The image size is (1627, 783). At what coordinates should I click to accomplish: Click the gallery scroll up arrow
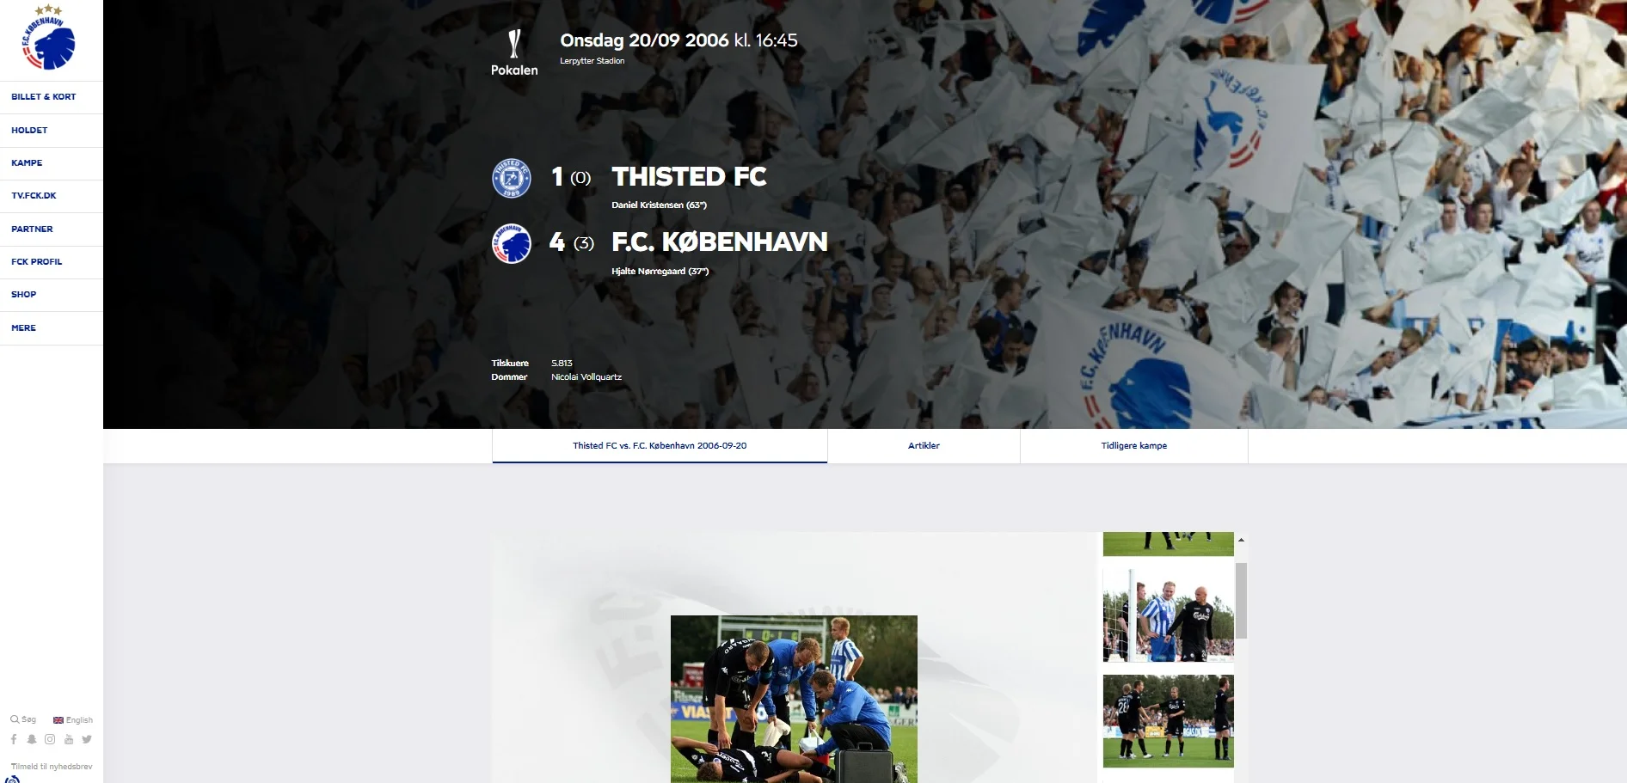tap(1241, 540)
